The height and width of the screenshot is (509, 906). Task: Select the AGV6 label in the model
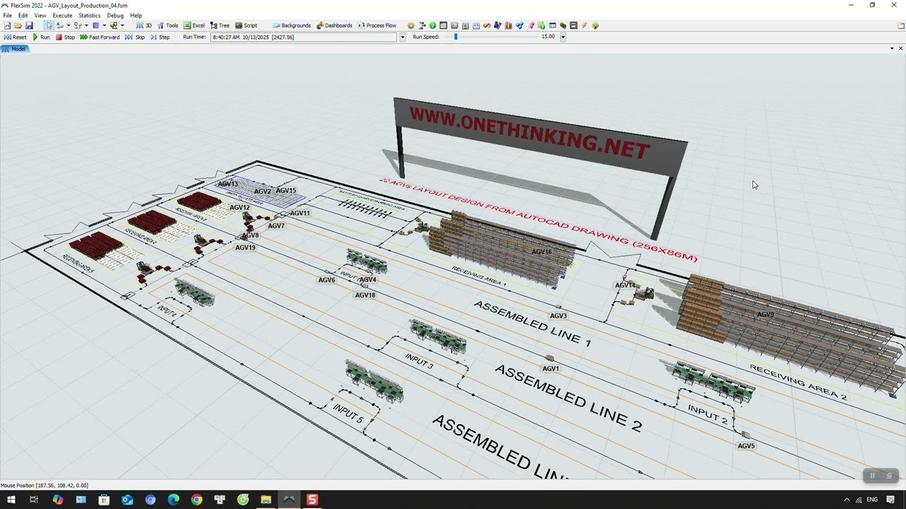click(x=326, y=280)
